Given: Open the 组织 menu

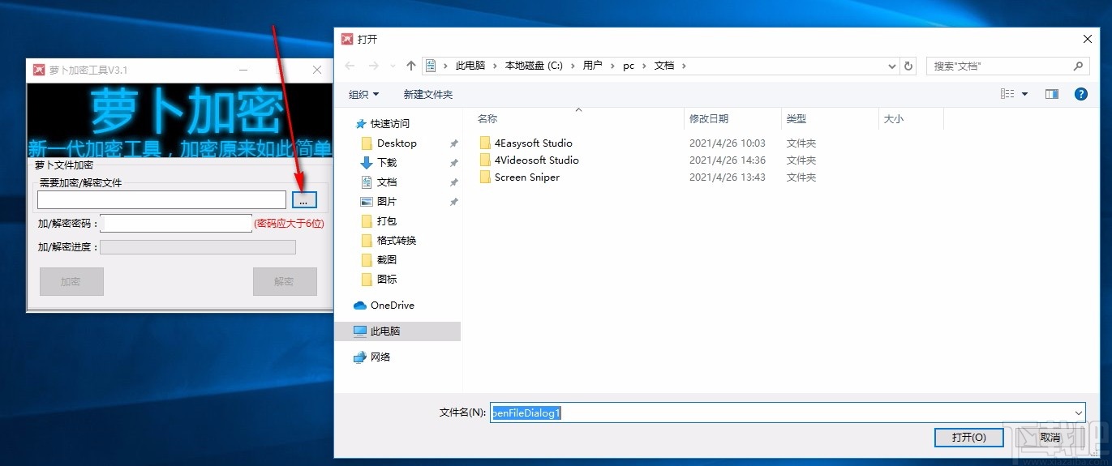Looking at the screenshot, I should click(364, 94).
